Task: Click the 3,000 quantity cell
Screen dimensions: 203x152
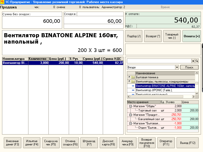Action: 38,63
